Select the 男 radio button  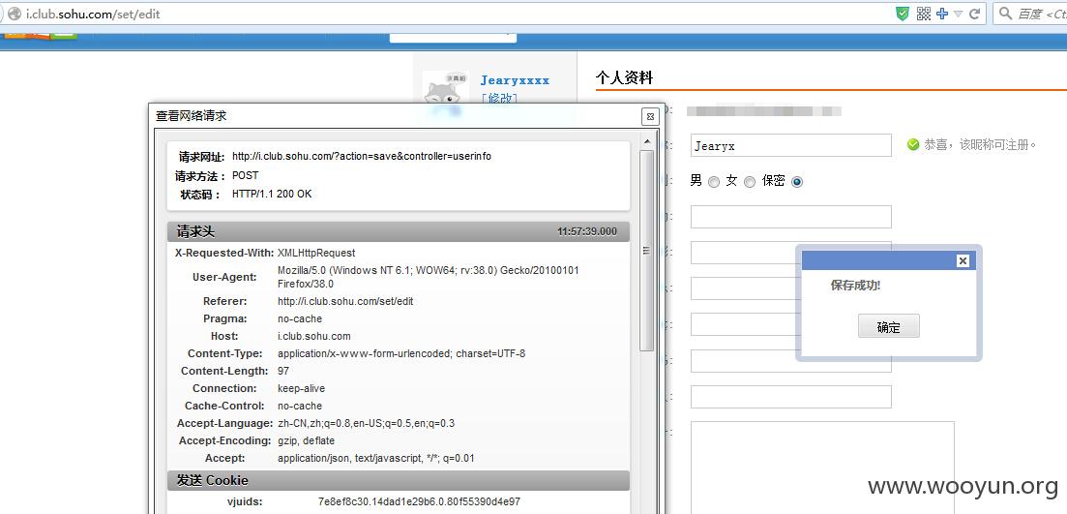pos(714,182)
